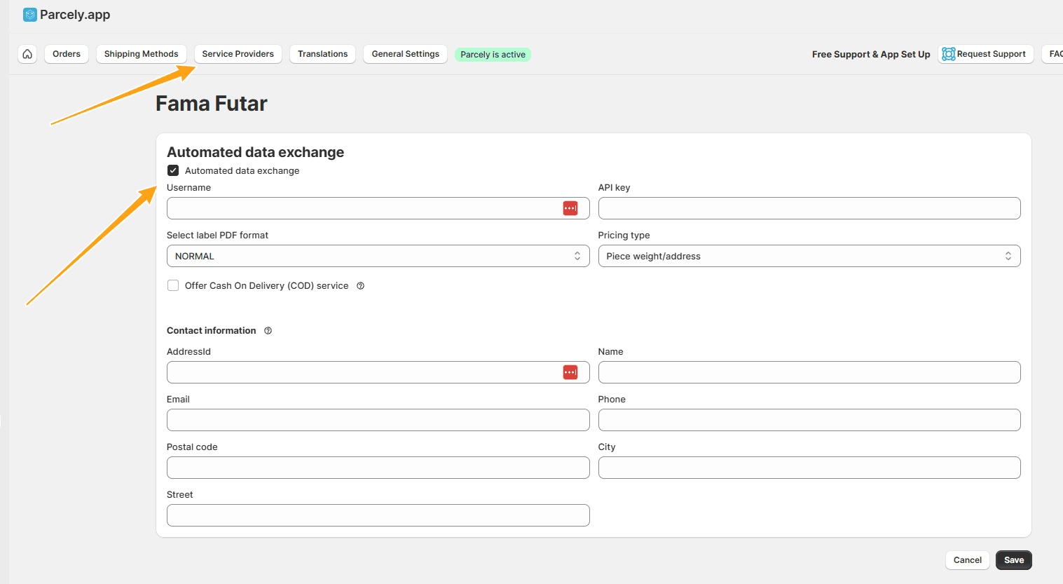The image size is (1063, 584).
Task: Click the password manager icon in Username field
Action: pyautogui.click(x=570, y=208)
